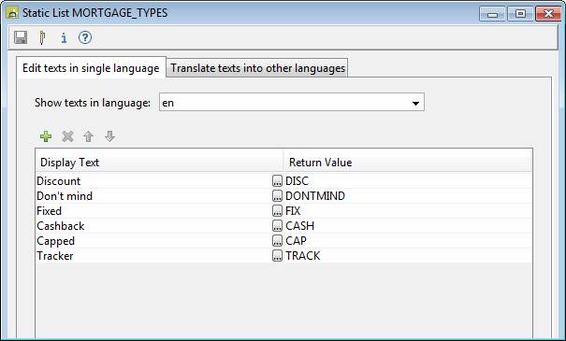
Task: Click the ellipsis button in the Tracker row
Action: (x=277, y=256)
